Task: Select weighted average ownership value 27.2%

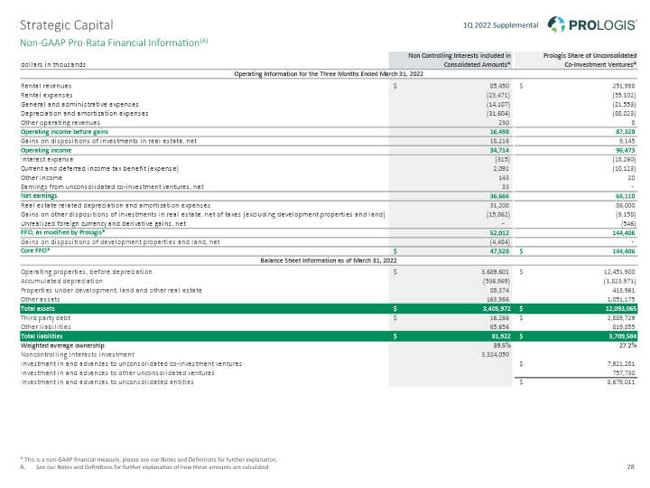Action: (x=627, y=345)
